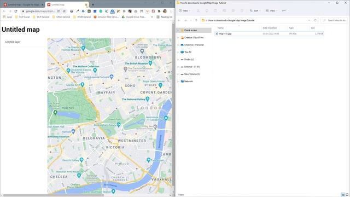Image resolution: width=350 pixels, height=197 pixels.
Task: Open the Sort dropdown in File Explorer
Action: coord(255,11)
